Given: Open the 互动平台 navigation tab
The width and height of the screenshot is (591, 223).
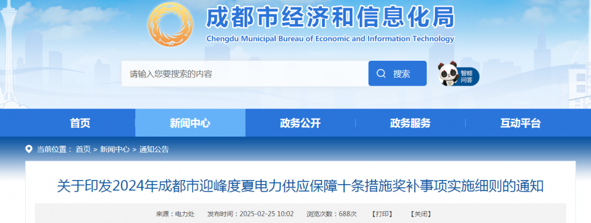Looking at the screenshot, I should click(521, 123).
